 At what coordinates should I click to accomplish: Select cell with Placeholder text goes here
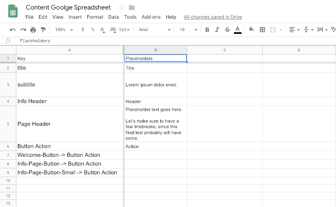[155, 124]
